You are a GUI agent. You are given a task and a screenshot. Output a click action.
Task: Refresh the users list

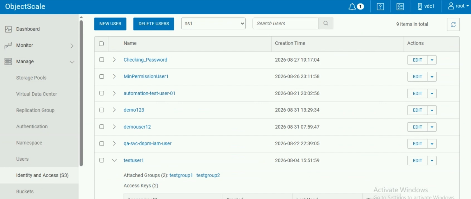453,24
